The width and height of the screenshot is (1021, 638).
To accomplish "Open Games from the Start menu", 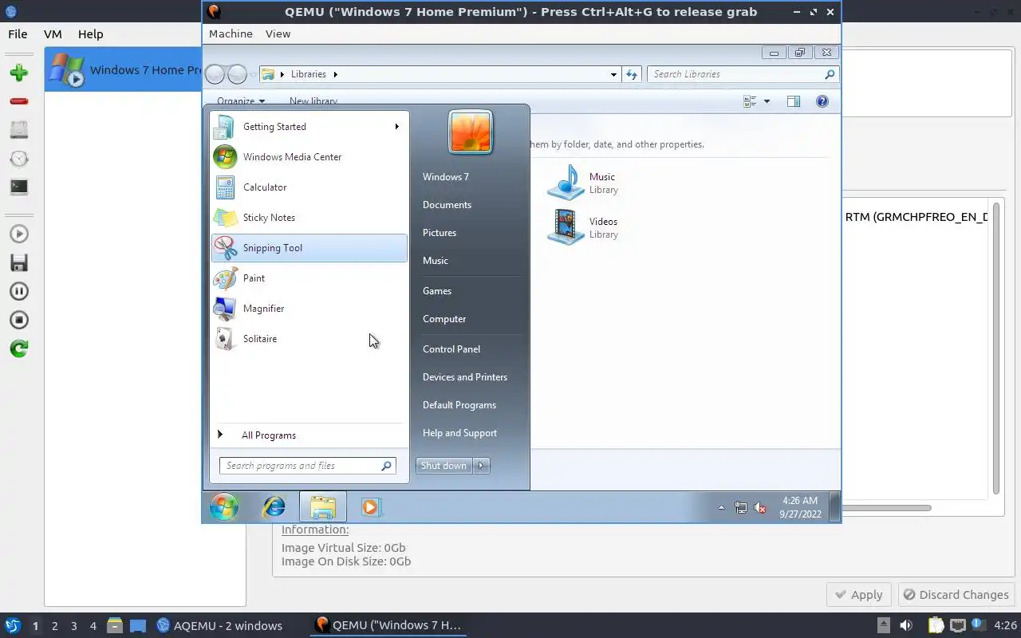I will click(x=437, y=291).
